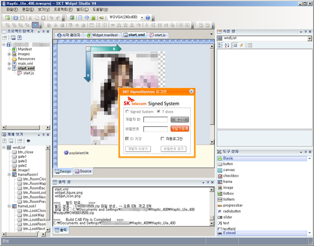Click the Copy toolbar icon
Screen dimensions: 314x246
click(x=37, y=18)
